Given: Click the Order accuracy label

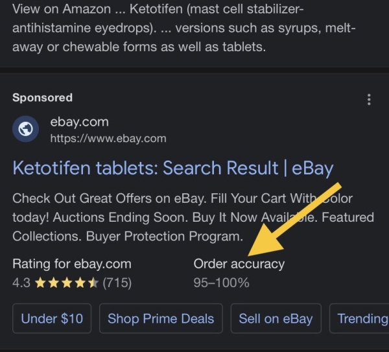Looking at the screenshot, I should point(239,264).
